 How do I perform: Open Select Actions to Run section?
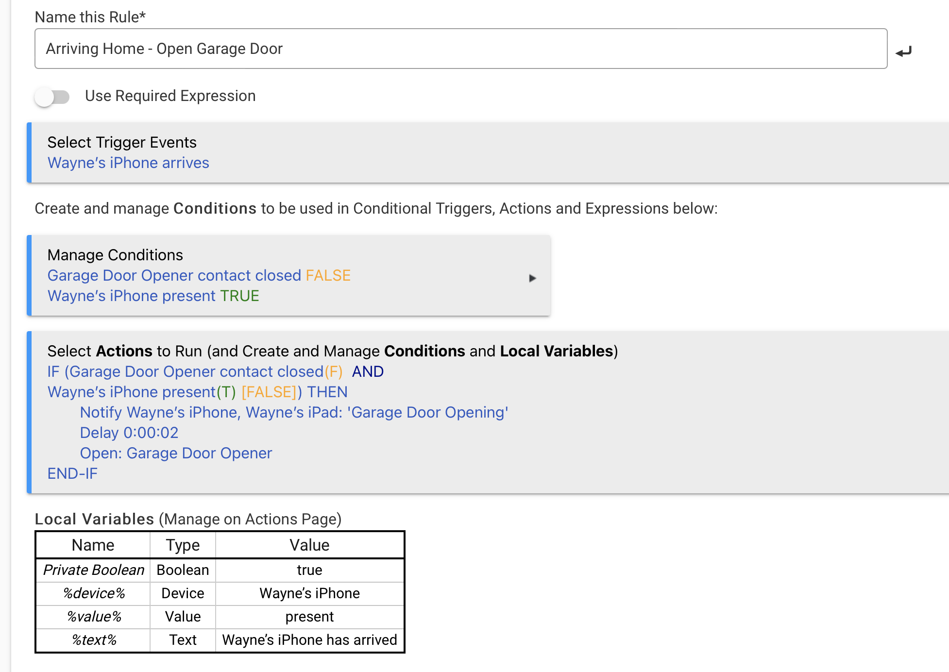[x=332, y=351]
